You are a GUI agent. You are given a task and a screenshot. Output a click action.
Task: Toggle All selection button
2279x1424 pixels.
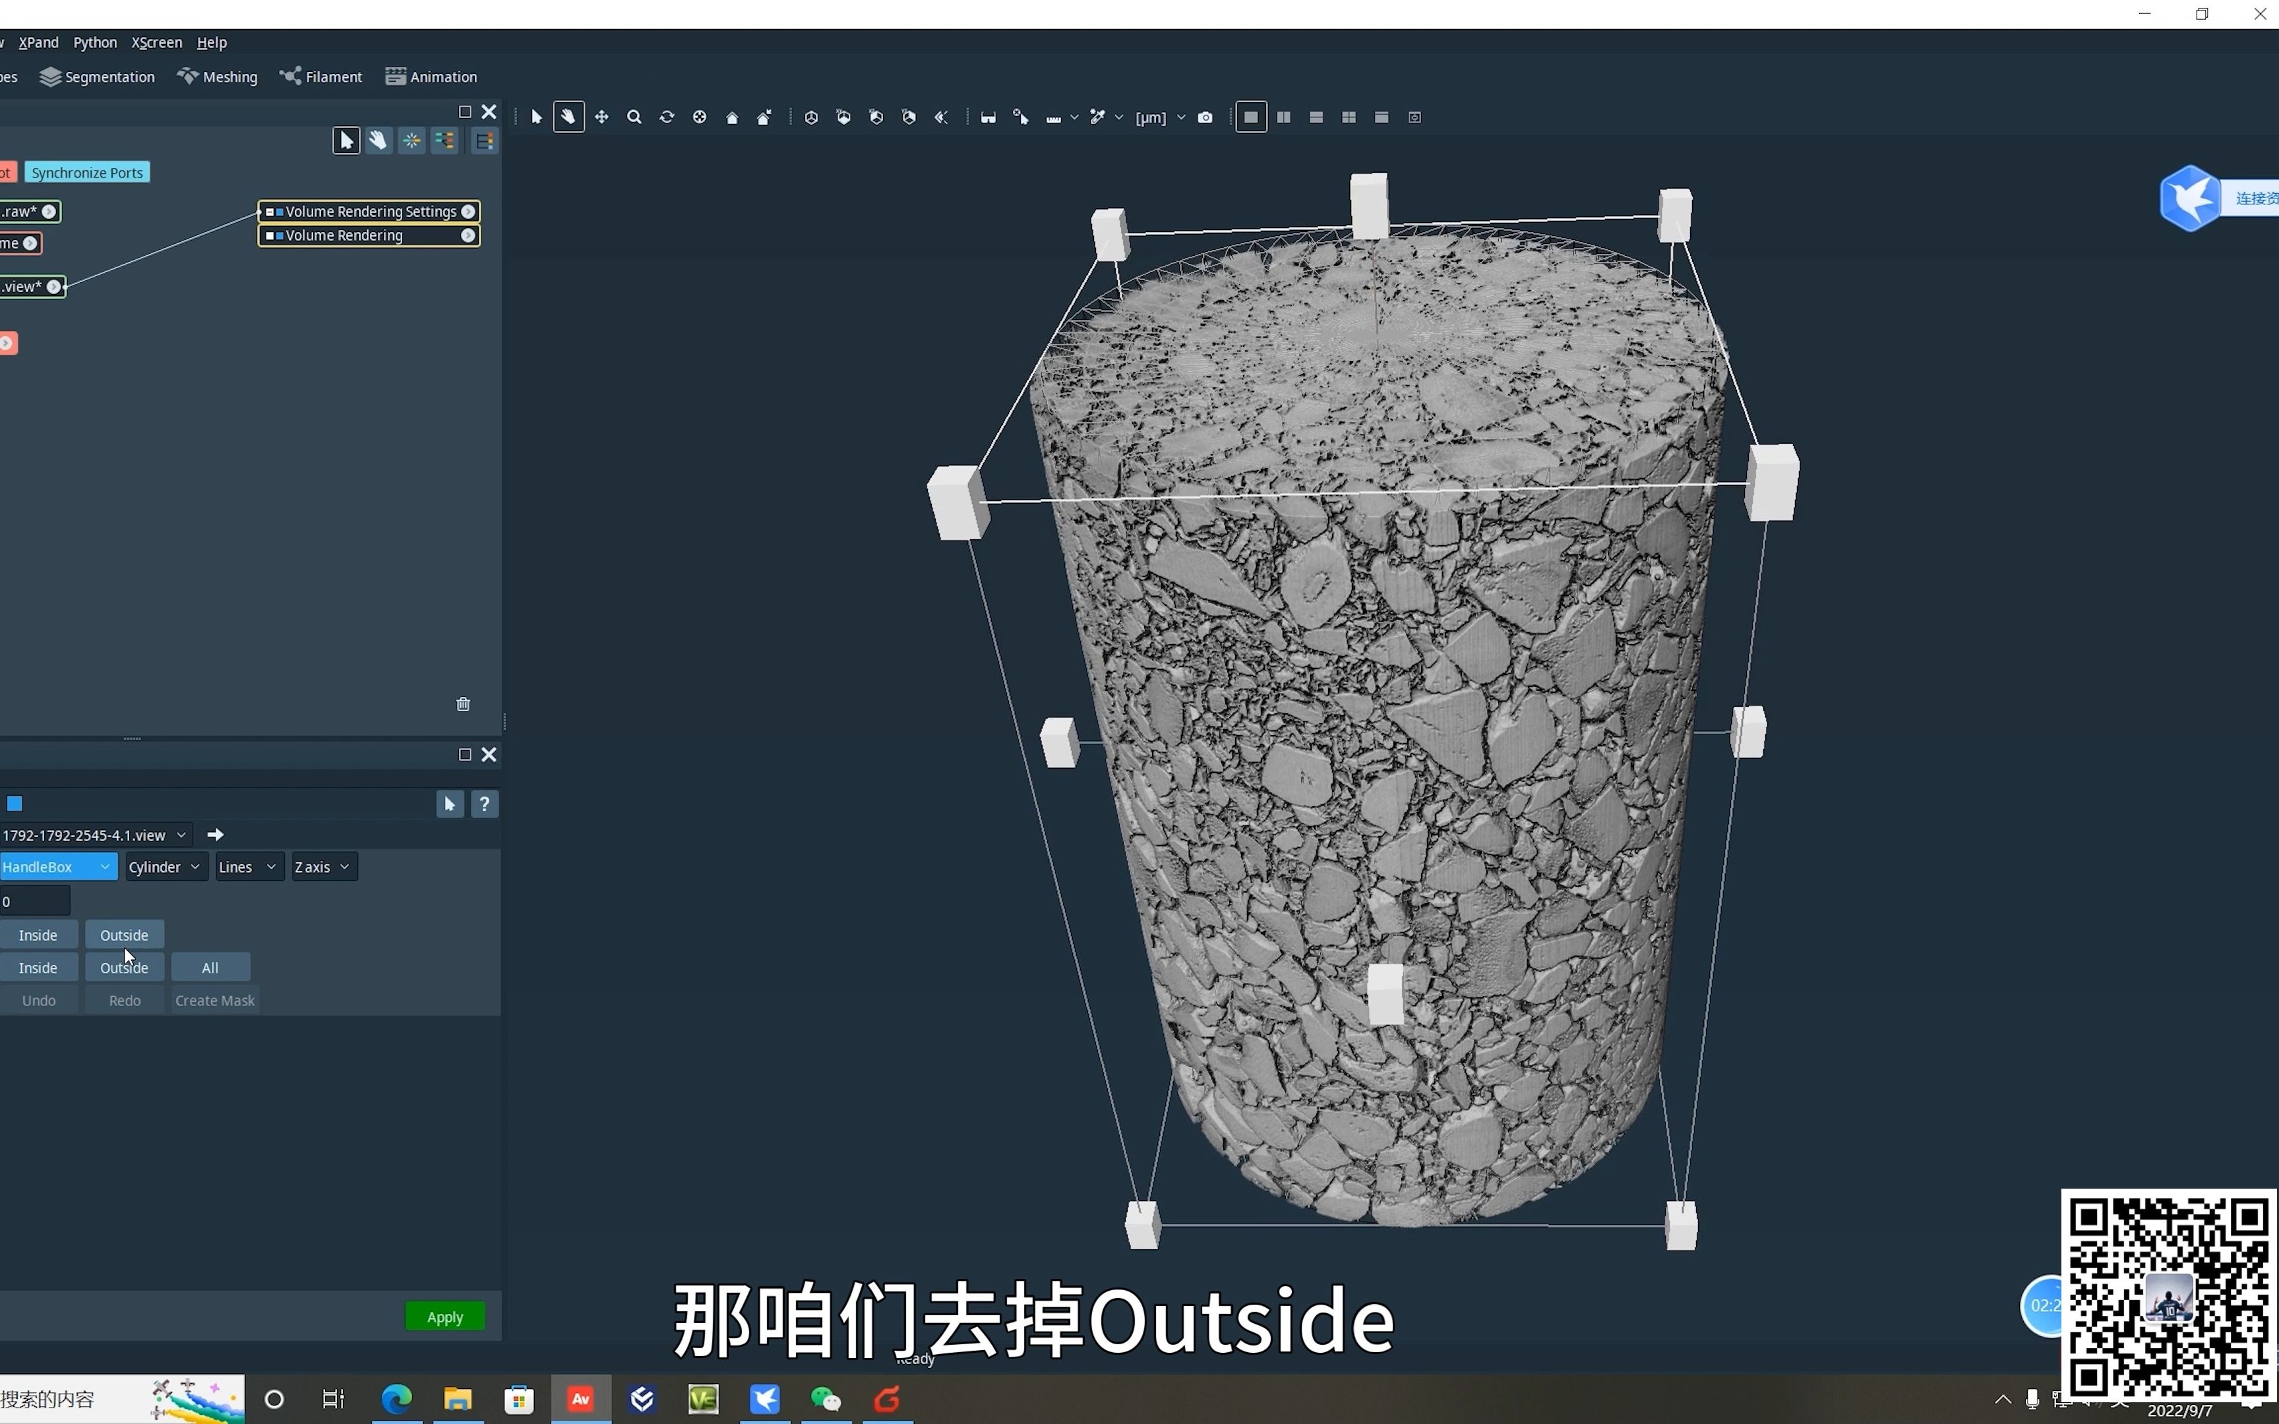(210, 966)
